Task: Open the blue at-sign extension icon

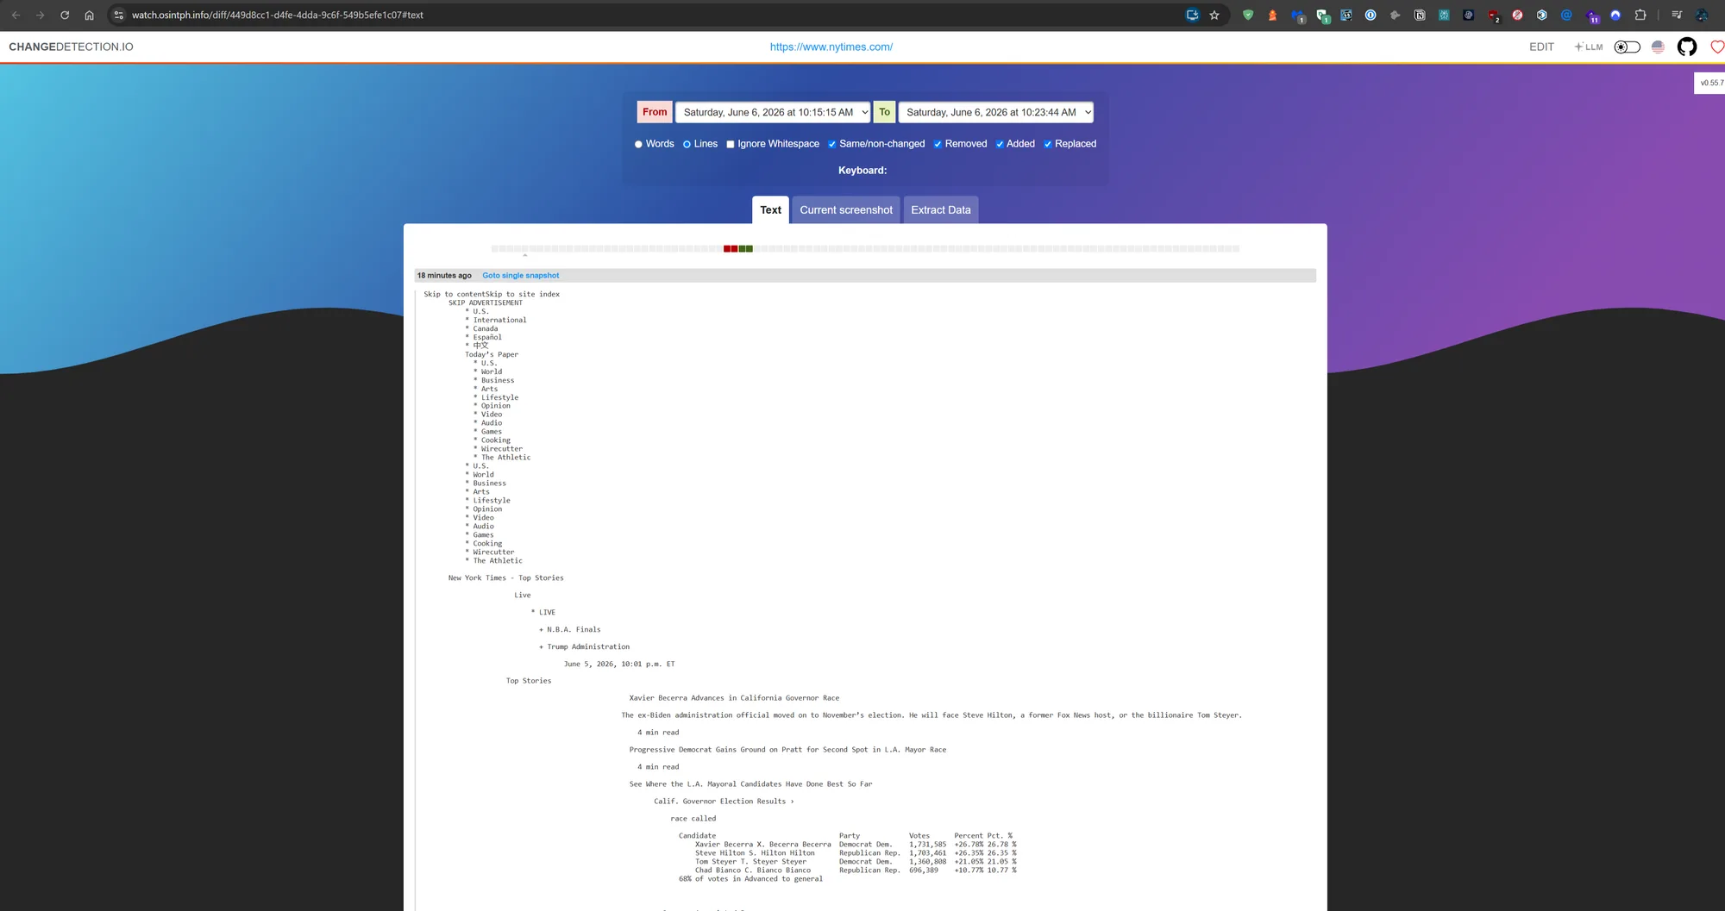Action: [1566, 15]
